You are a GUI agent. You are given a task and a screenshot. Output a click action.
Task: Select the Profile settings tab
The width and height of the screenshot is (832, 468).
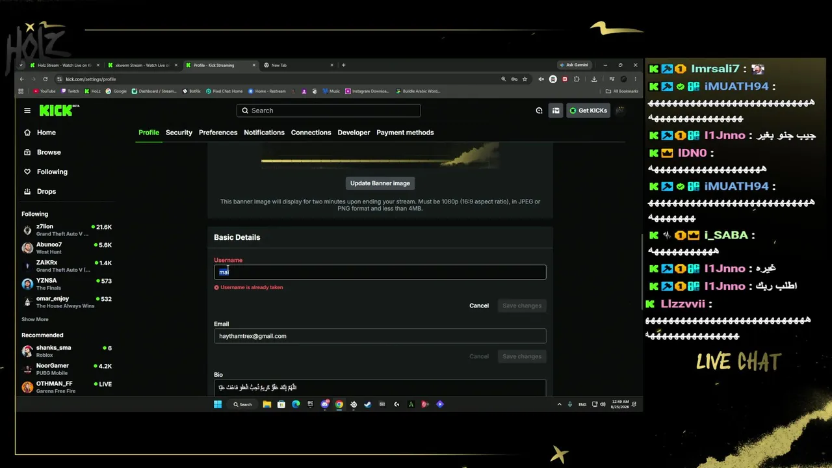[149, 133]
